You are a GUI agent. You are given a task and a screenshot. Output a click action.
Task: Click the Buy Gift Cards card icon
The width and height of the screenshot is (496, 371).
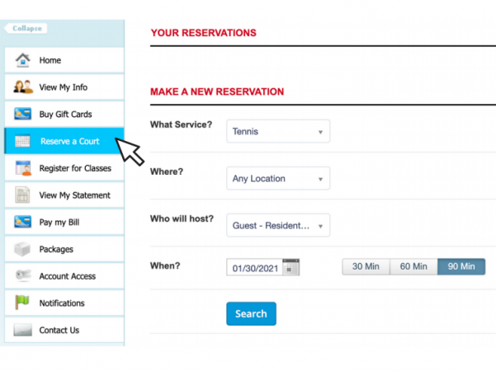click(23, 115)
